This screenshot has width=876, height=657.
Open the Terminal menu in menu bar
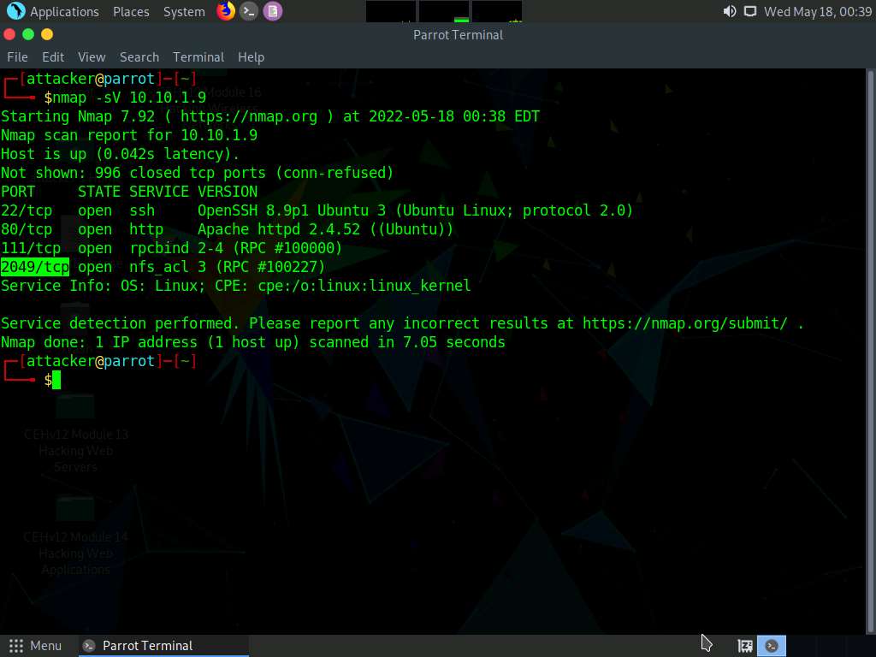(x=198, y=57)
